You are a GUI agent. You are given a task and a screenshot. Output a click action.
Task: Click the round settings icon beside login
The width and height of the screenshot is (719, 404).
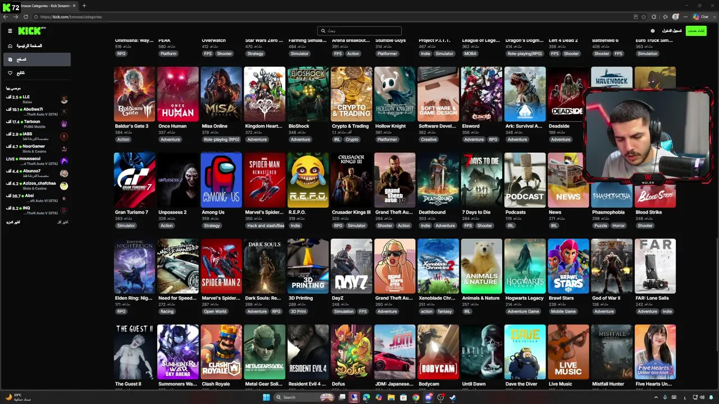coord(653,31)
